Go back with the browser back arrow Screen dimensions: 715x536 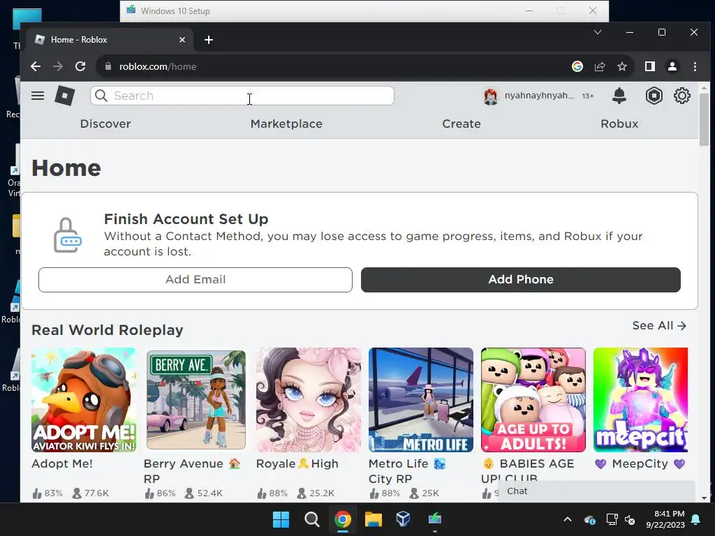click(x=36, y=66)
